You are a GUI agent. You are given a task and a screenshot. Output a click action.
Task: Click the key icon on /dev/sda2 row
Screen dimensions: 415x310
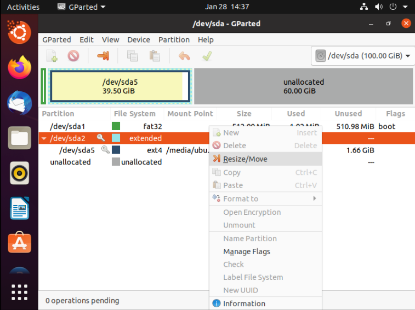pyautogui.click(x=101, y=138)
